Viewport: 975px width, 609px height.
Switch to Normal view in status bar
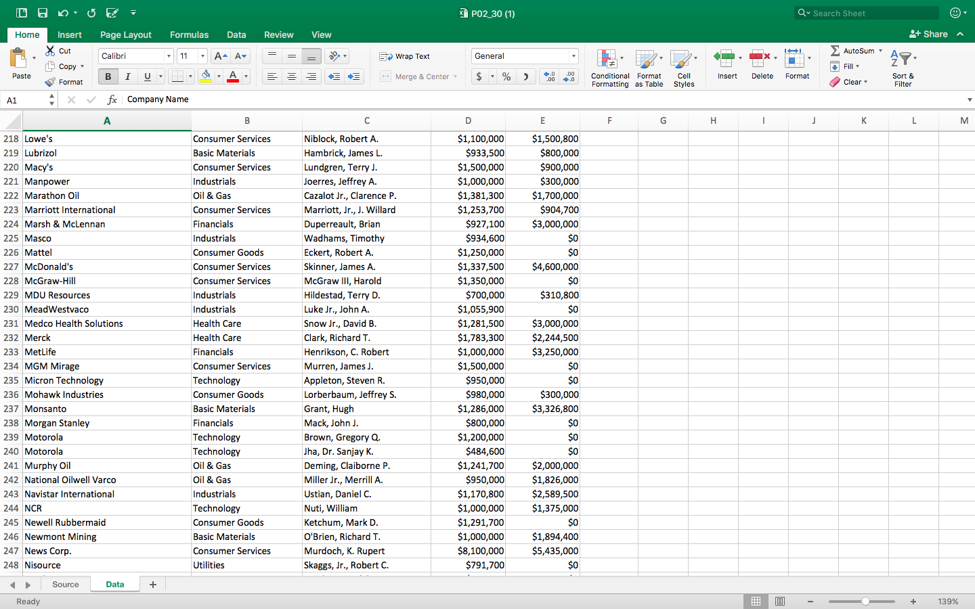point(756,601)
